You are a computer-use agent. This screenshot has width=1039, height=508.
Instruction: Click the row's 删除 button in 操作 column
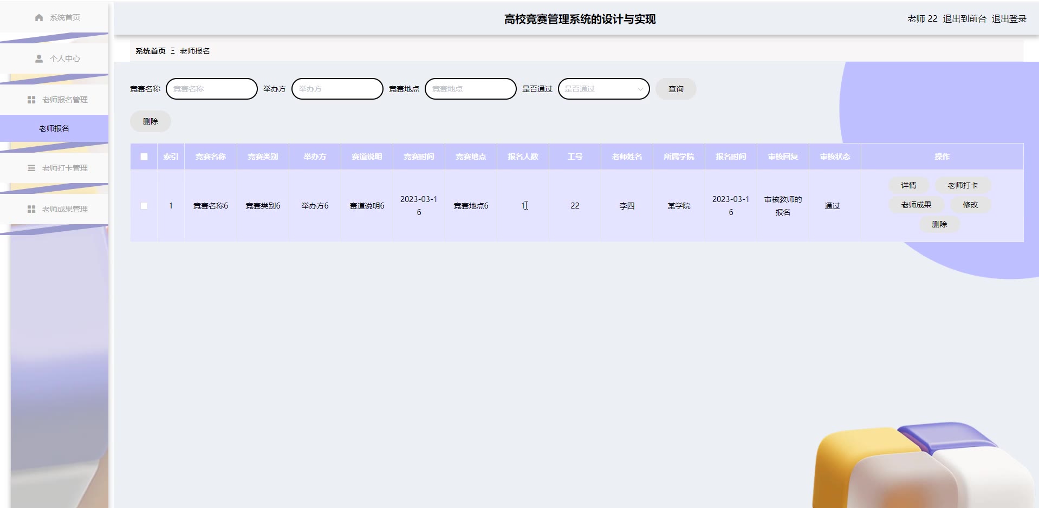tap(940, 224)
